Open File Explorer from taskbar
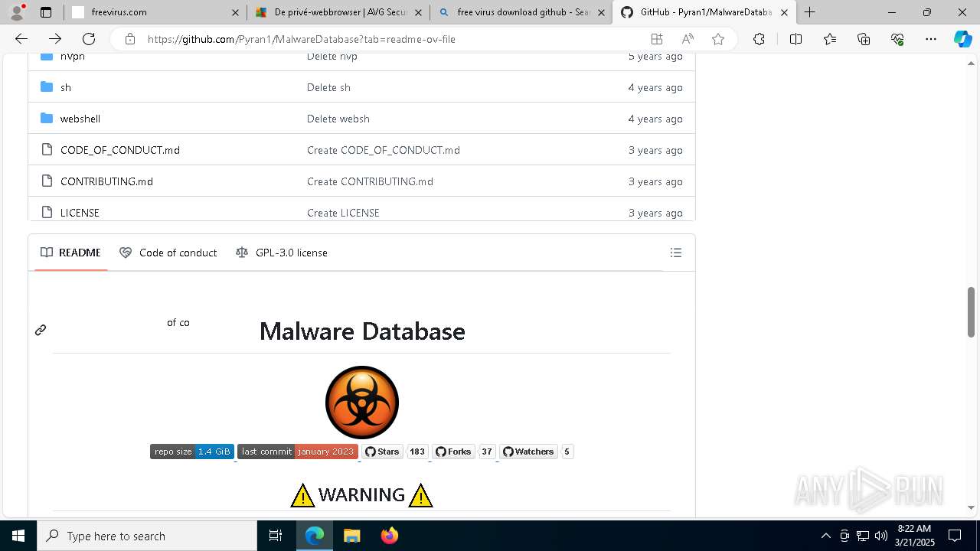The width and height of the screenshot is (980, 551). 351,536
